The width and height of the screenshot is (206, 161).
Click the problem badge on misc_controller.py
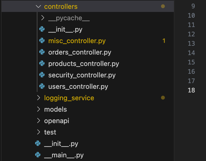pos(164,41)
